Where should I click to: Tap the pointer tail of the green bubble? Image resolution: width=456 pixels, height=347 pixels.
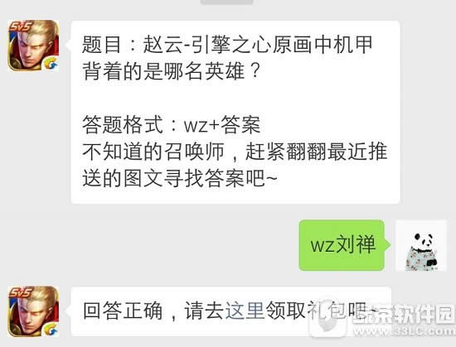click(387, 245)
